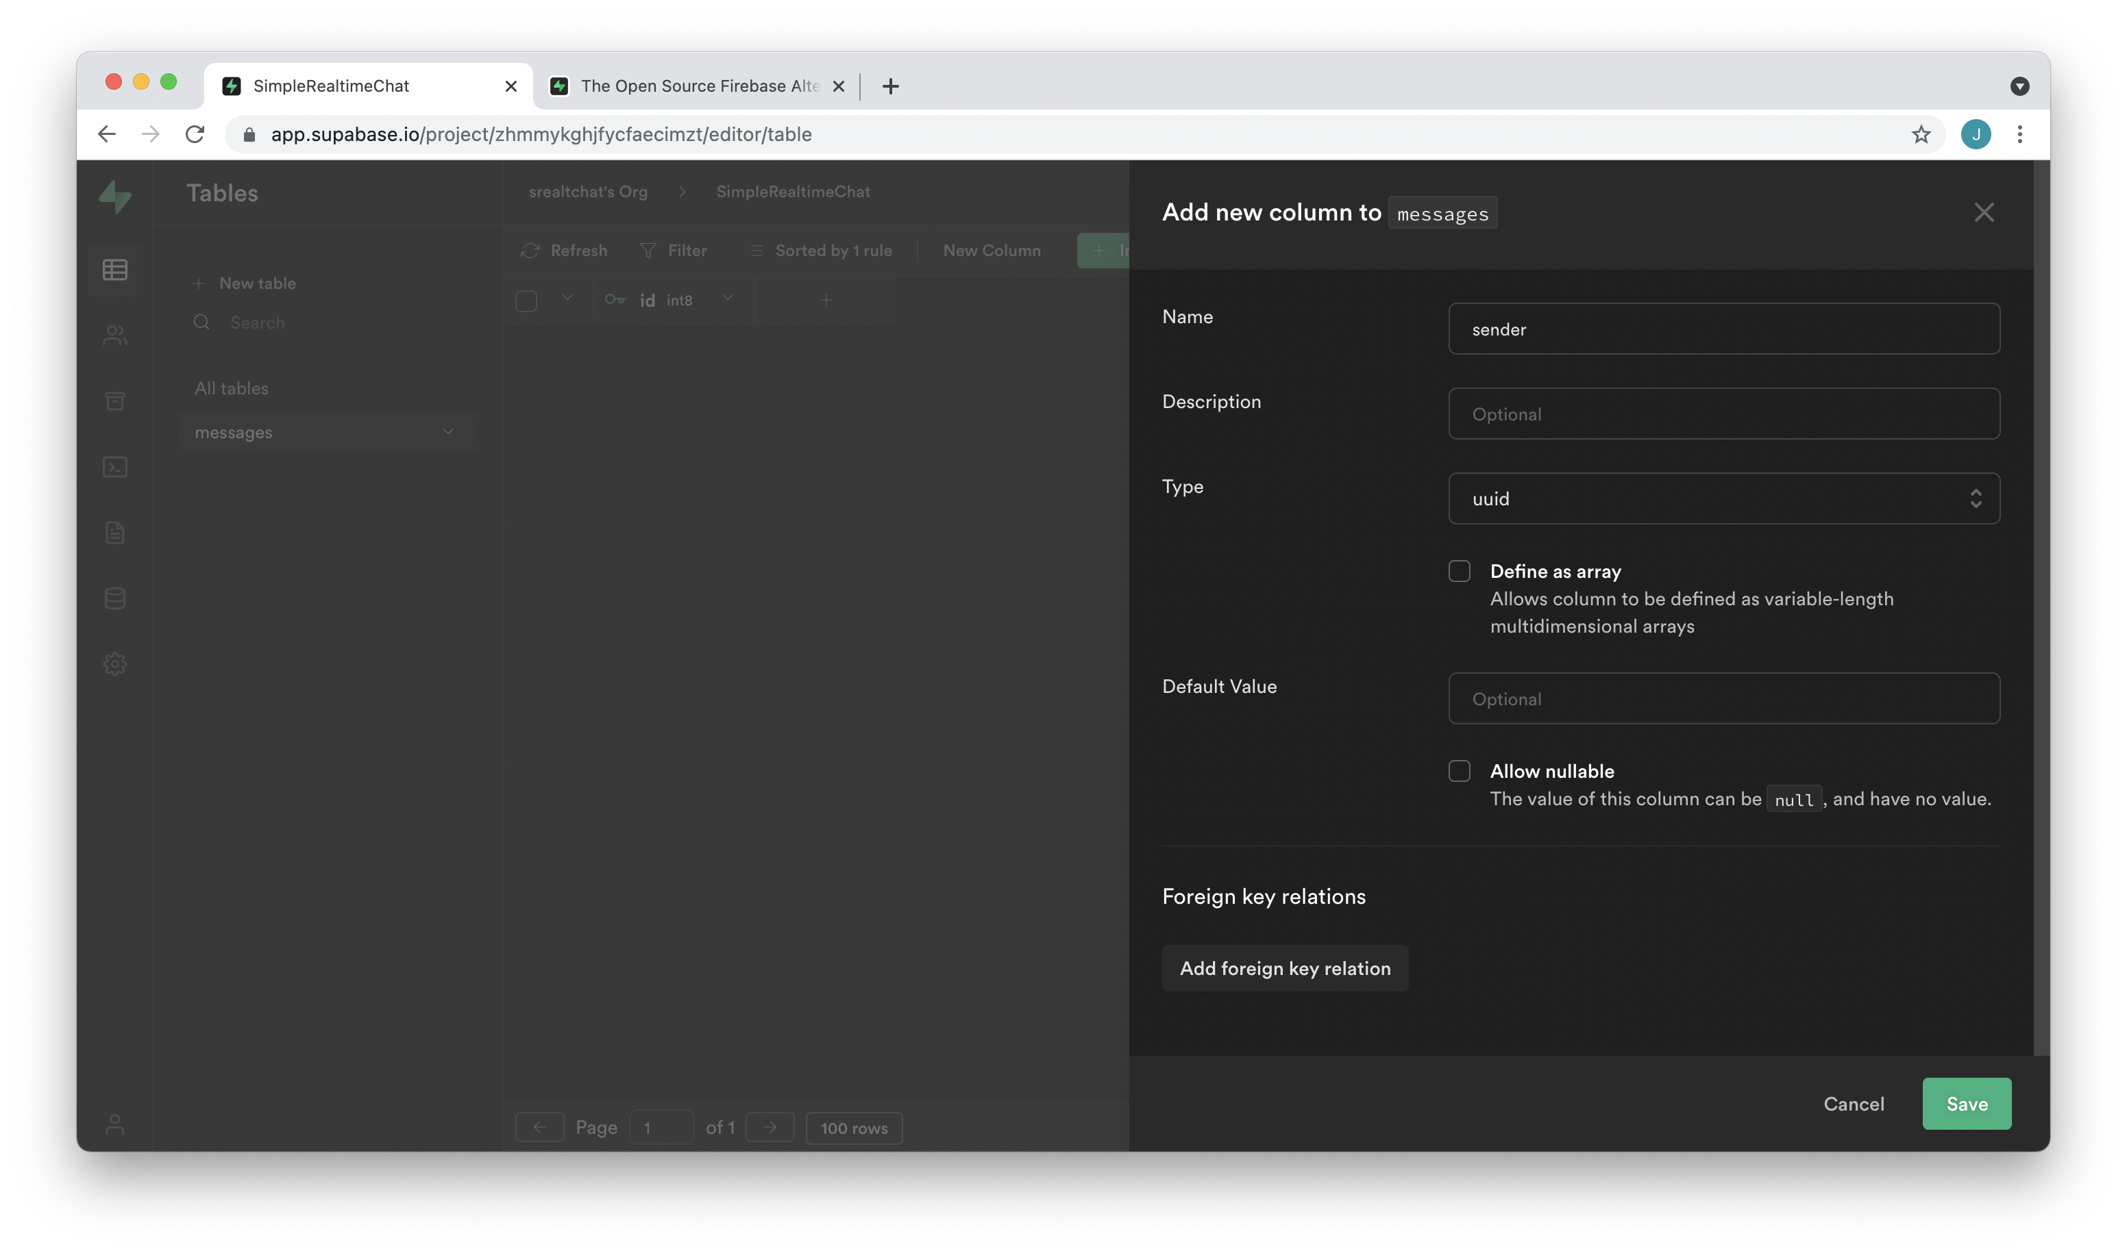The height and width of the screenshot is (1253, 2127).
Task: Open the SQL editor via terminal icon
Action: pyautogui.click(x=115, y=466)
